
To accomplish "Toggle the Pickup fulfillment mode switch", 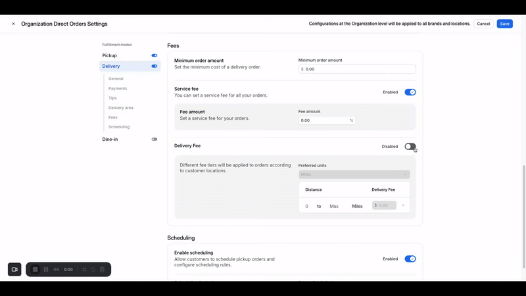I will click(155, 56).
